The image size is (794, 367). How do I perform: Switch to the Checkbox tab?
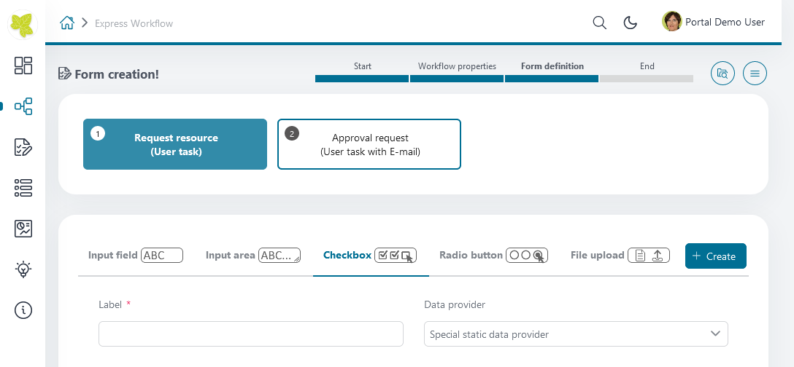[x=370, y=256]
